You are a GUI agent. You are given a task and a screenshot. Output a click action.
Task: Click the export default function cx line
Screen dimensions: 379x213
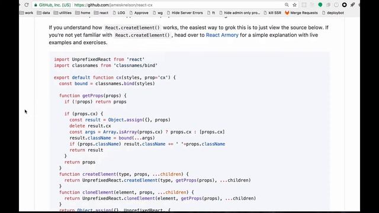[x=115, y=78]
